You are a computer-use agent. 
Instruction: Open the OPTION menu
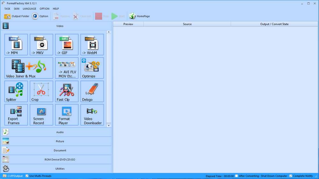tap(45, 9)
